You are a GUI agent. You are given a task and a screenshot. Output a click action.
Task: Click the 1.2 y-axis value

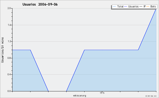tap(9, 41)
